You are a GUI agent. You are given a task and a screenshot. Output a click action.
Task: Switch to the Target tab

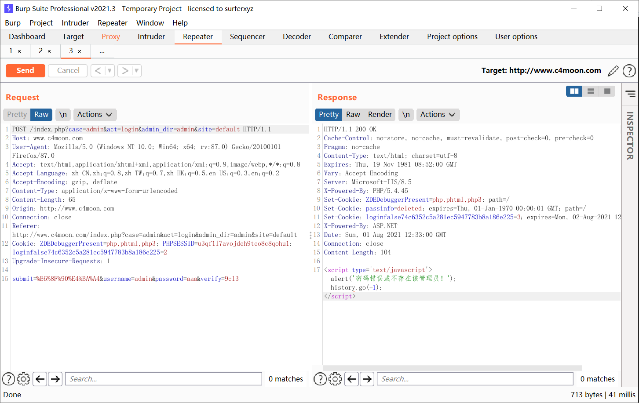coord(73,37)
